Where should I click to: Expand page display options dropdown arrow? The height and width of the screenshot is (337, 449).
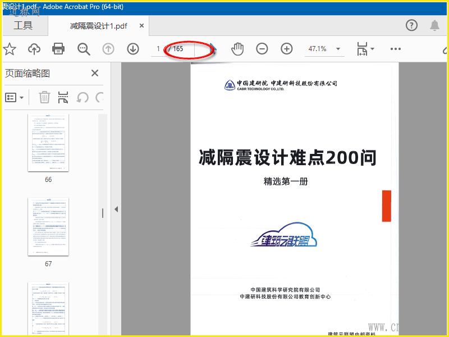tap(372, 49)
